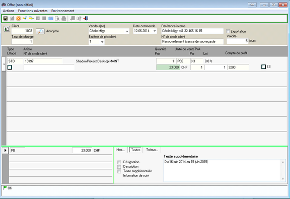The image size is (290, 199).
Task: Switch to the Totaux... tab
Action: point(152,150)
